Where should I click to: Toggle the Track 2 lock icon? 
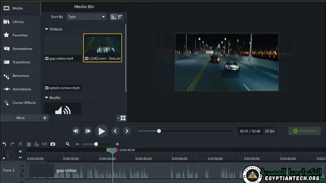coord(22,176)
